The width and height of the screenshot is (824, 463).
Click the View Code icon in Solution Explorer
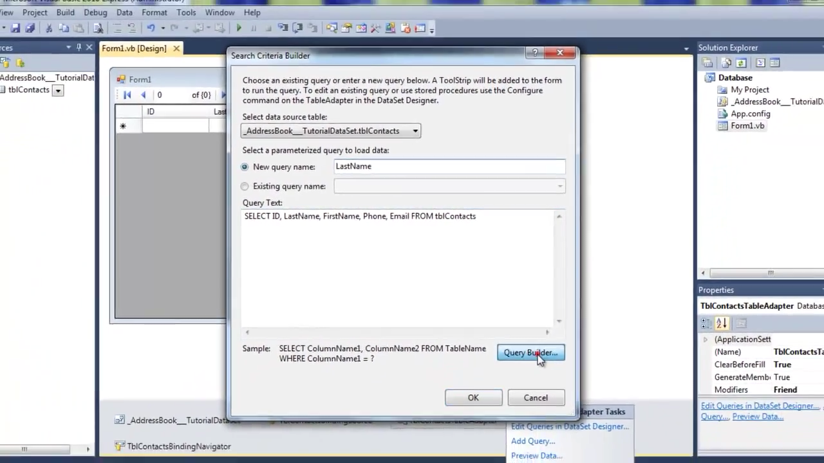(x=760, y=62)
